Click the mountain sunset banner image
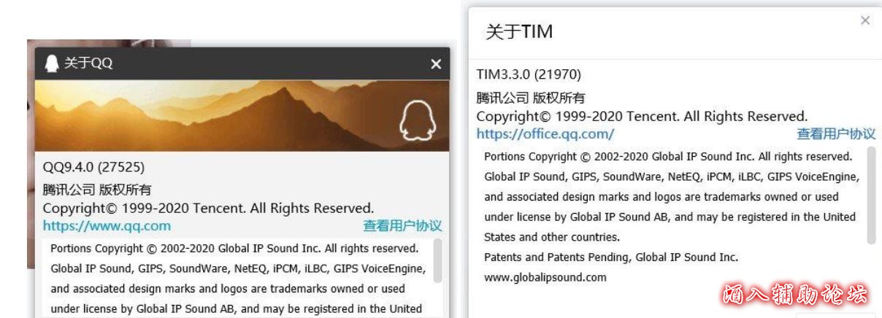The width and height of the screenshot is (882, 318). tap(242, 115)
